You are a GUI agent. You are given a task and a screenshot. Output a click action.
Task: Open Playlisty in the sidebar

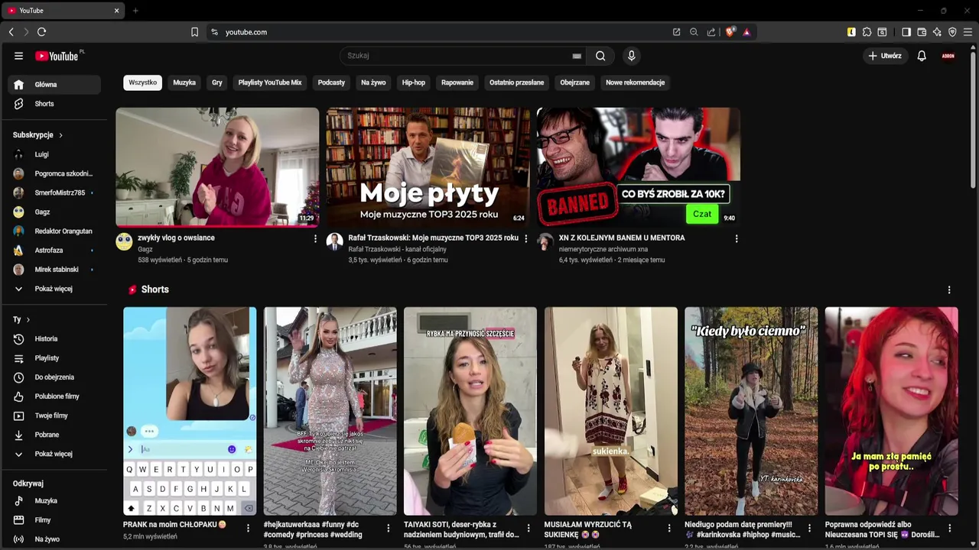click(54, 357)
